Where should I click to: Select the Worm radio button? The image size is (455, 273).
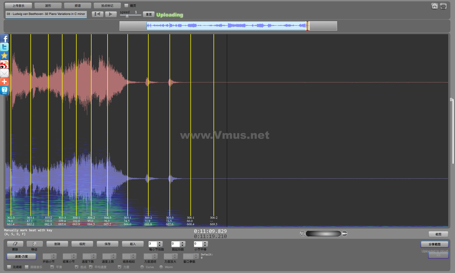click(x=161, y=267)
